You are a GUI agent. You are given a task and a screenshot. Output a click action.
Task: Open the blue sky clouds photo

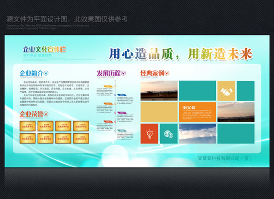point(197,134)
